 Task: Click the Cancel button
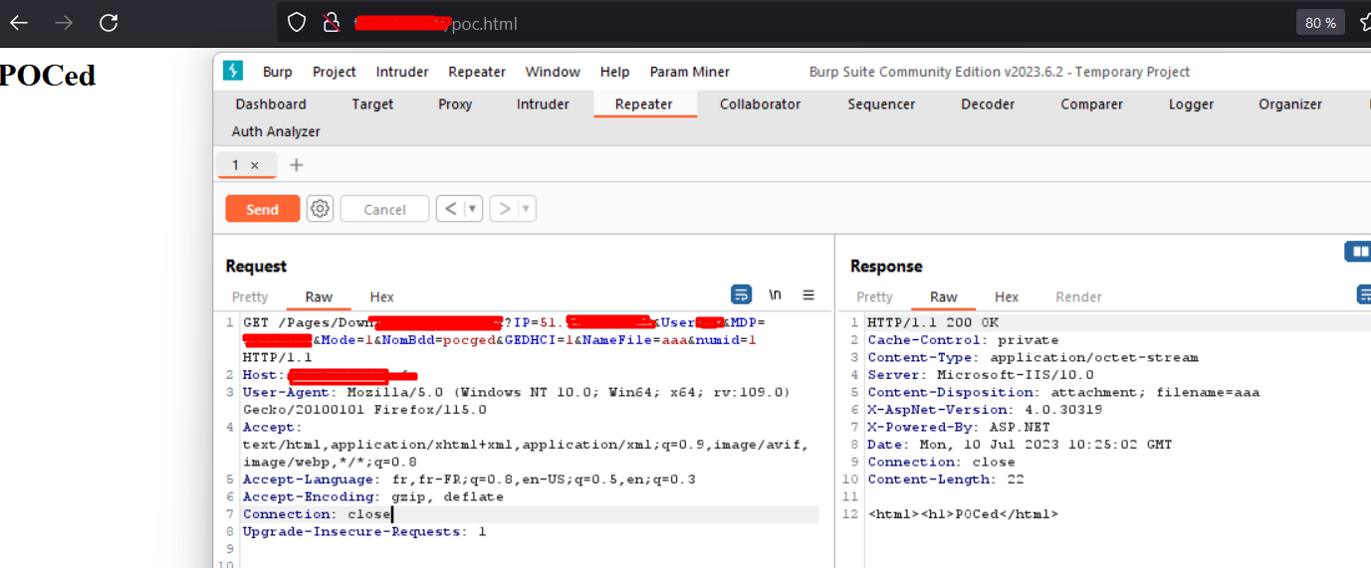coord(384,209)
